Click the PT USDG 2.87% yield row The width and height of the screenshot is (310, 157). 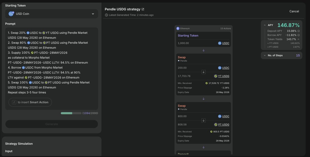(x=284, y=47)
